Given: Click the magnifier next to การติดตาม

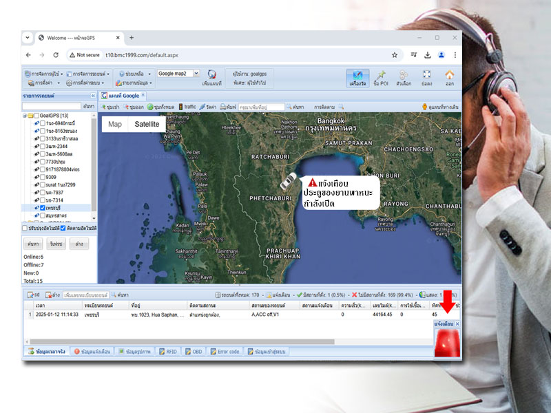Looking at the screenshot, I should 341,107.
